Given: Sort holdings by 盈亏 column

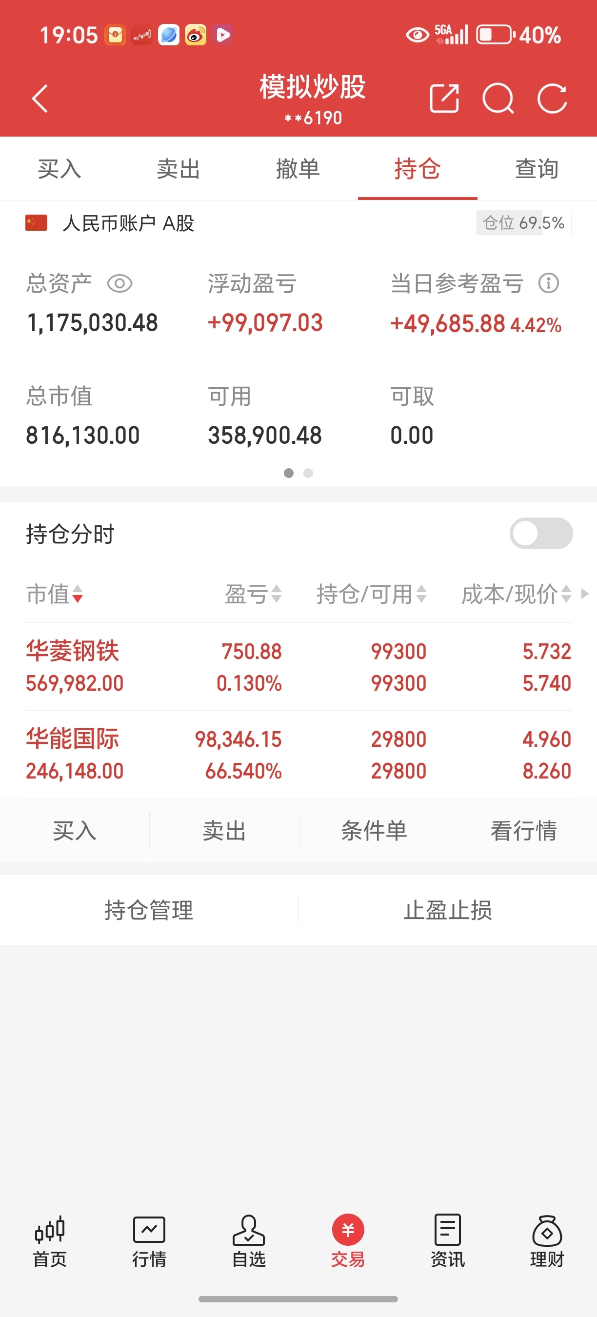Looking at the screenshot, I should tap(254, 594).
